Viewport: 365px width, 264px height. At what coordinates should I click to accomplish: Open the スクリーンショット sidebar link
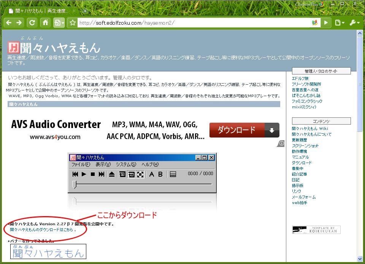tap(305, 145)
